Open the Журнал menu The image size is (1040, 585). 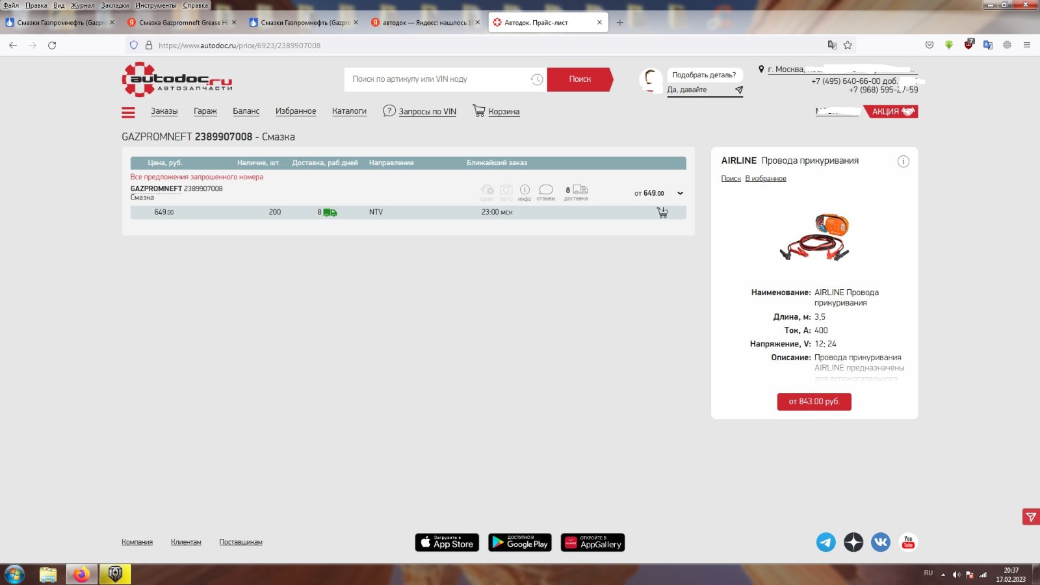pyautogui.click(x=83, y=5)
